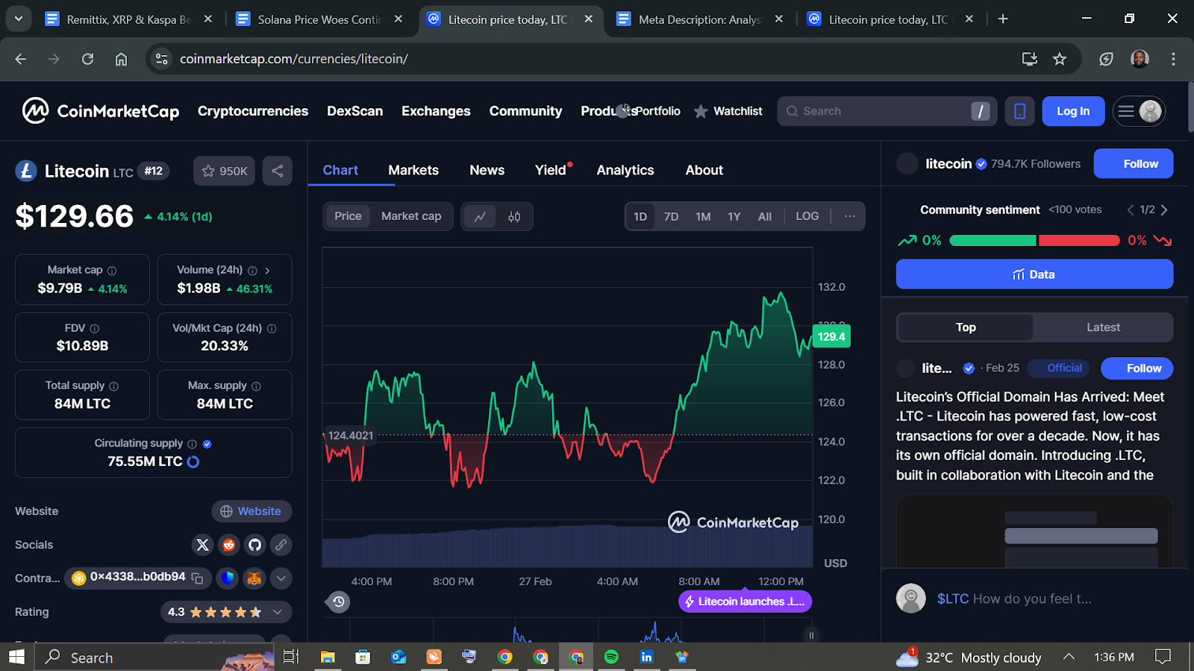Open the CoinMarketCap home logo
1194x671 pixels.
click(101, 111)
